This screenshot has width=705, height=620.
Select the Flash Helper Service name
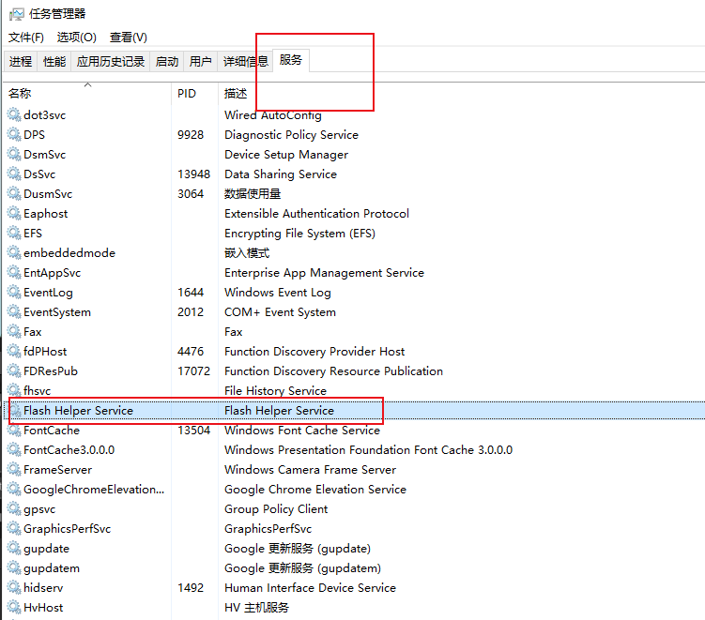coord(78,411)
